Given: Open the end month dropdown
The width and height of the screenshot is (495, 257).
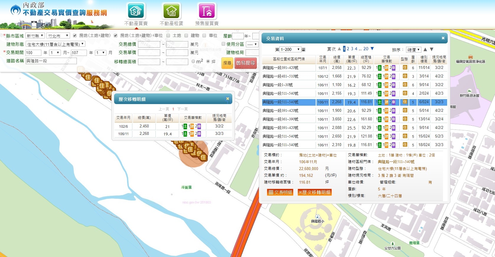Looking at the screenshot, I should (x=100, y=53).
